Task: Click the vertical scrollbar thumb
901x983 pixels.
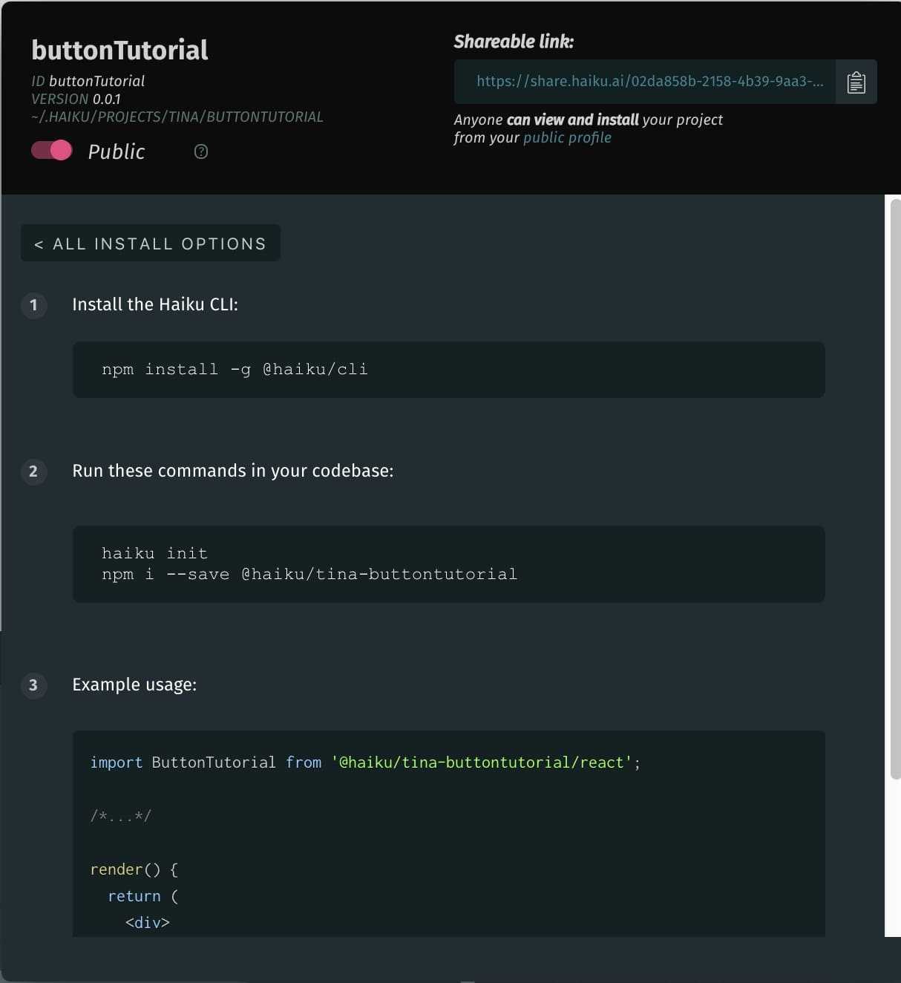Action: pyautogui.click(x=895, y=489)
